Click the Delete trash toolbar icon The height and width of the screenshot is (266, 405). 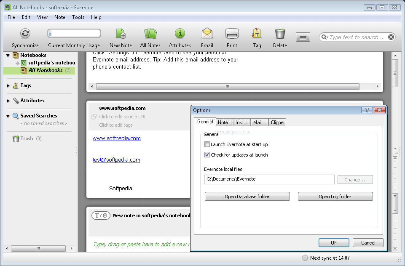click(x=280, y=34)
